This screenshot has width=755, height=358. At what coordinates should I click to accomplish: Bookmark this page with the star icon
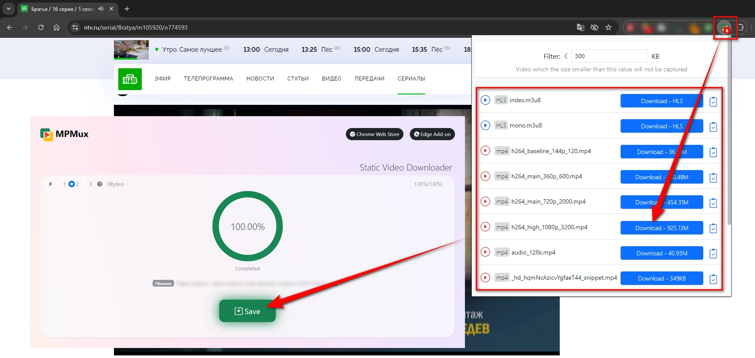click(x=608, y=27)
